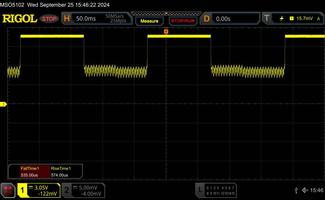Click the RIGOL logo
The width and height of the screenshot is (325, 200).
(x=20, y=19)
